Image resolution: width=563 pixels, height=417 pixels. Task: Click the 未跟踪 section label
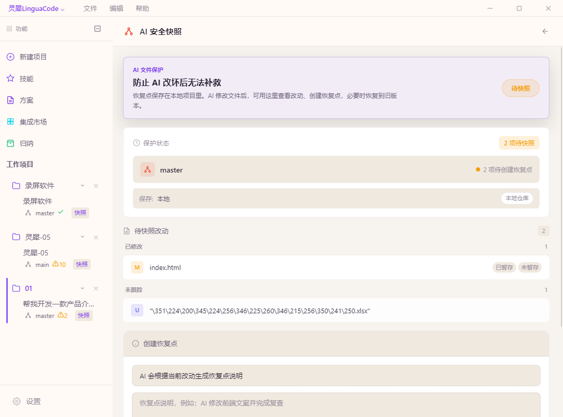click(x=133, y=290)
